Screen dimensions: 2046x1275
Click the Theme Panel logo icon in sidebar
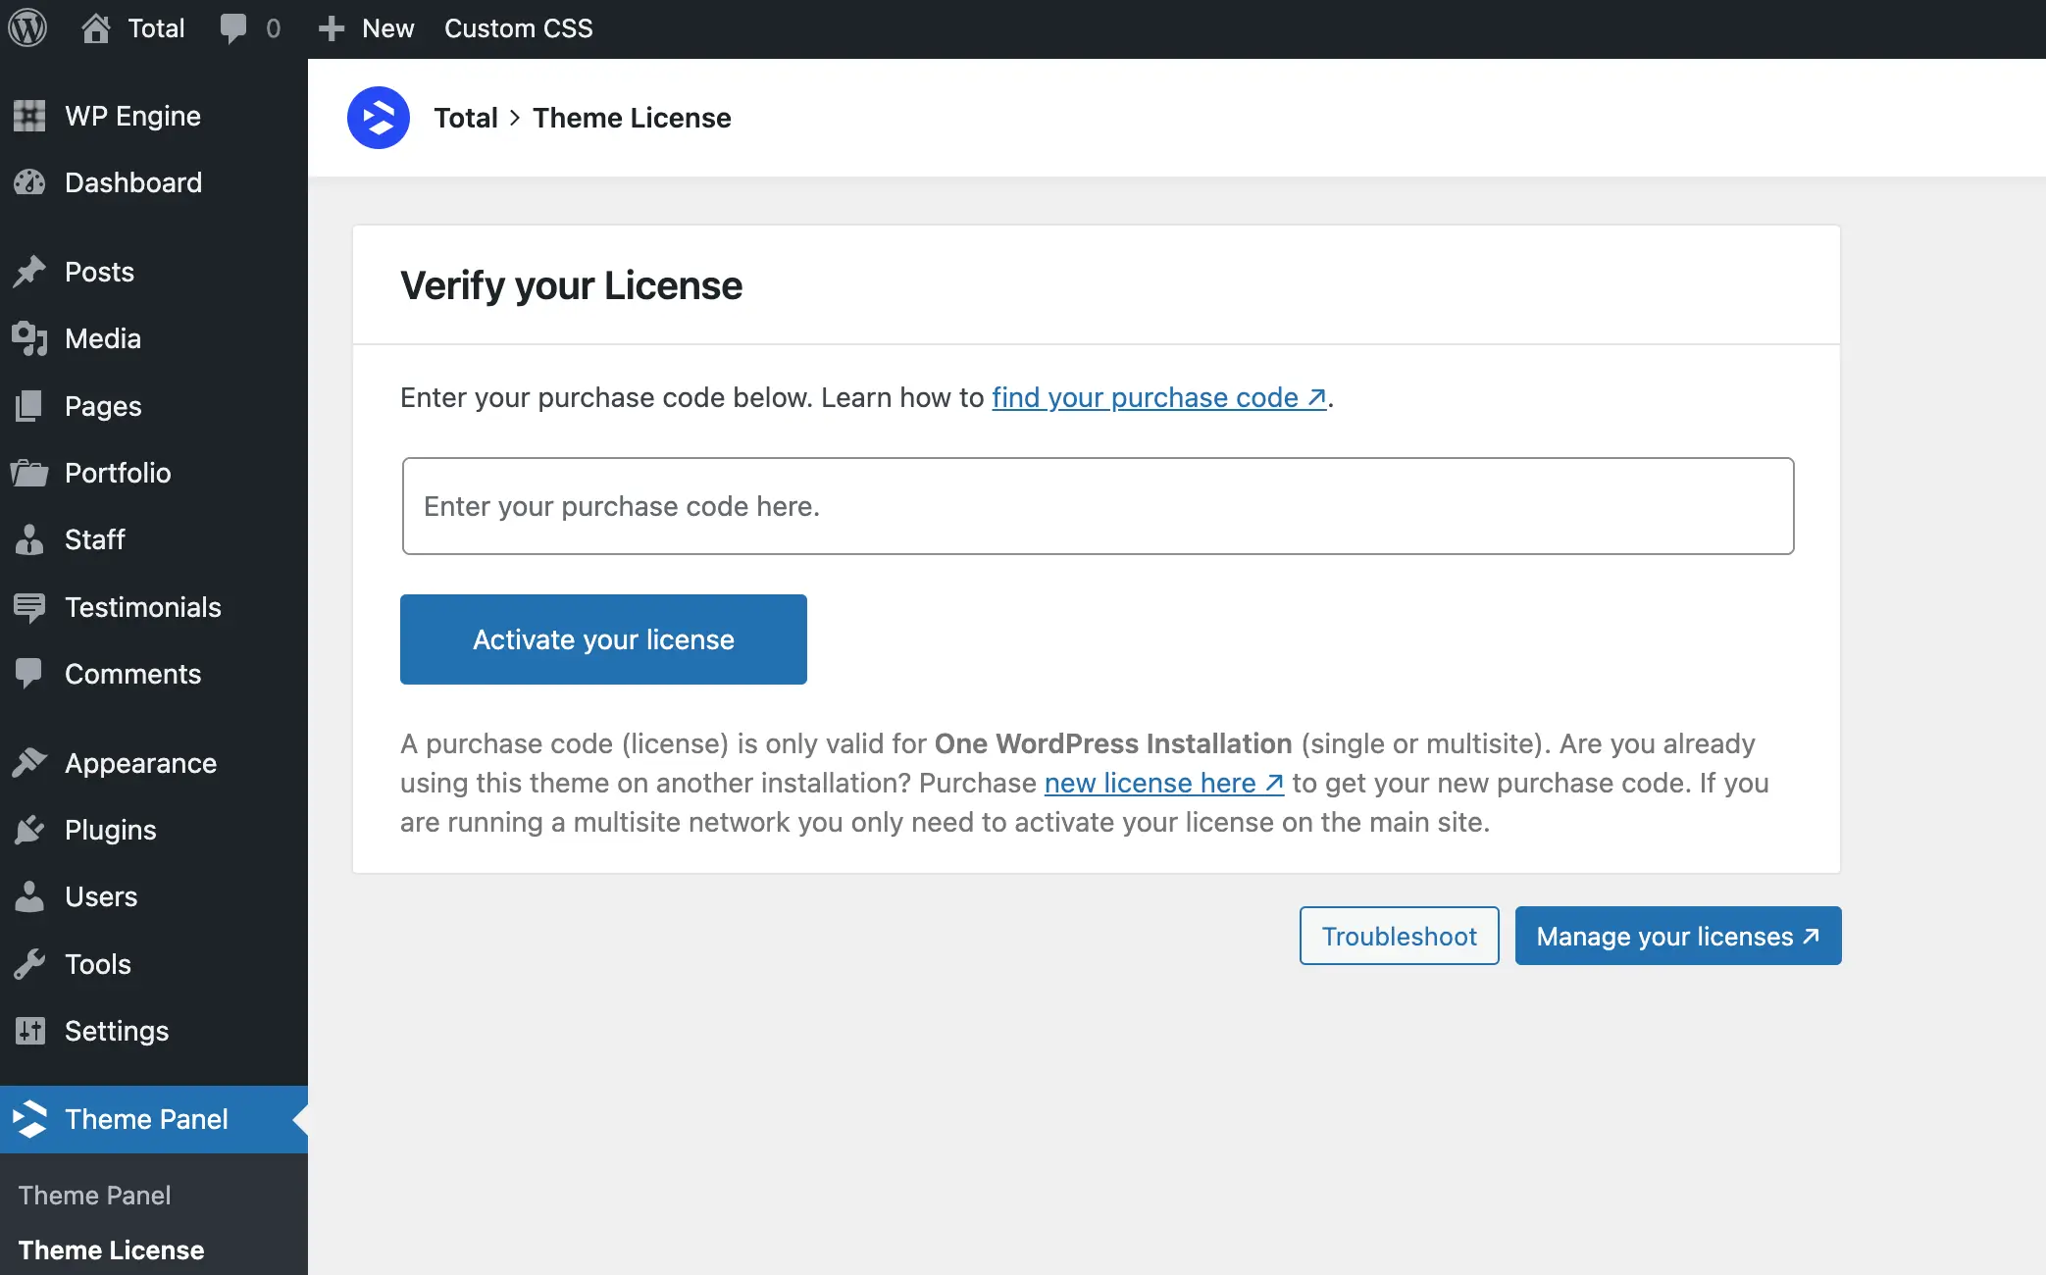(29, 1119)
